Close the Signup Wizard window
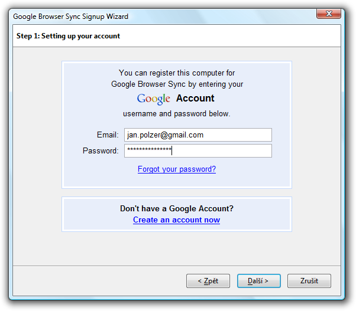356x311 pixels. click(x=329, y=14)
